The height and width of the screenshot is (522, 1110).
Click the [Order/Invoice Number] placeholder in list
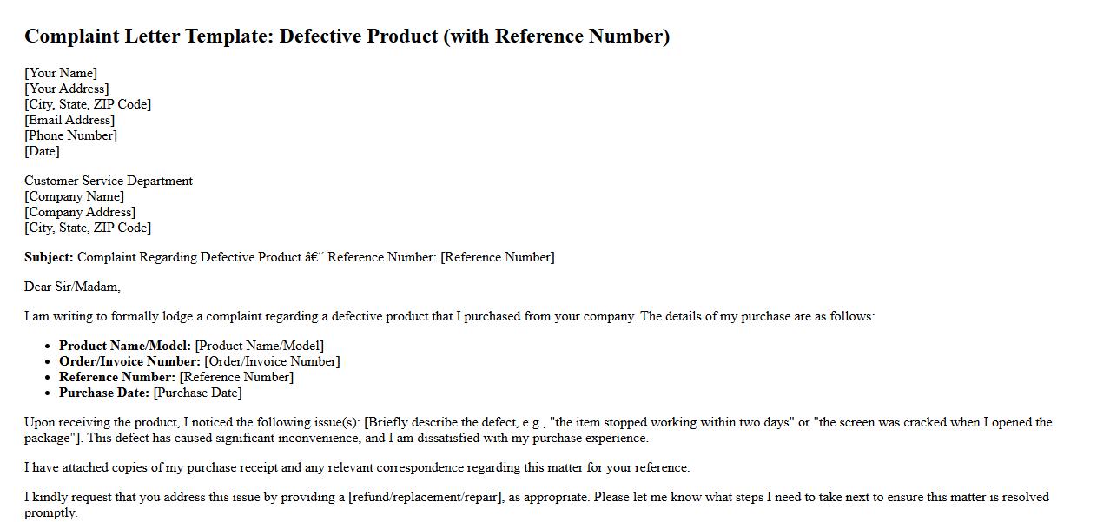[x=272, y=361]
